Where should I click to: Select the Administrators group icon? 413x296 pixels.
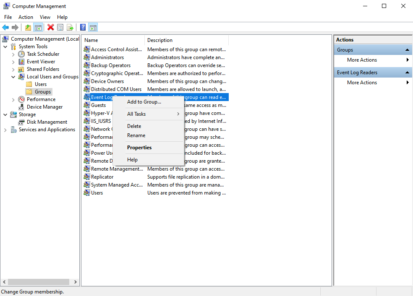tap(87, 57)
